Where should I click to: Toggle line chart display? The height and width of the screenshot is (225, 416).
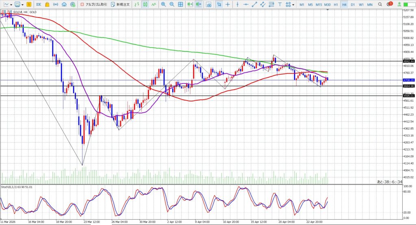tap(154, 4)
